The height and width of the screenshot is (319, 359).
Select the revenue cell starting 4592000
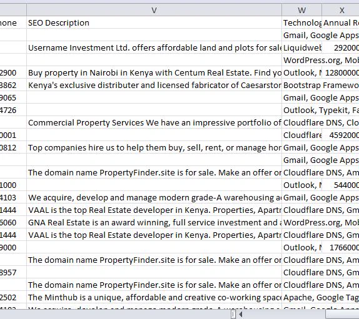pyautogui.click(x=340, y=135)
